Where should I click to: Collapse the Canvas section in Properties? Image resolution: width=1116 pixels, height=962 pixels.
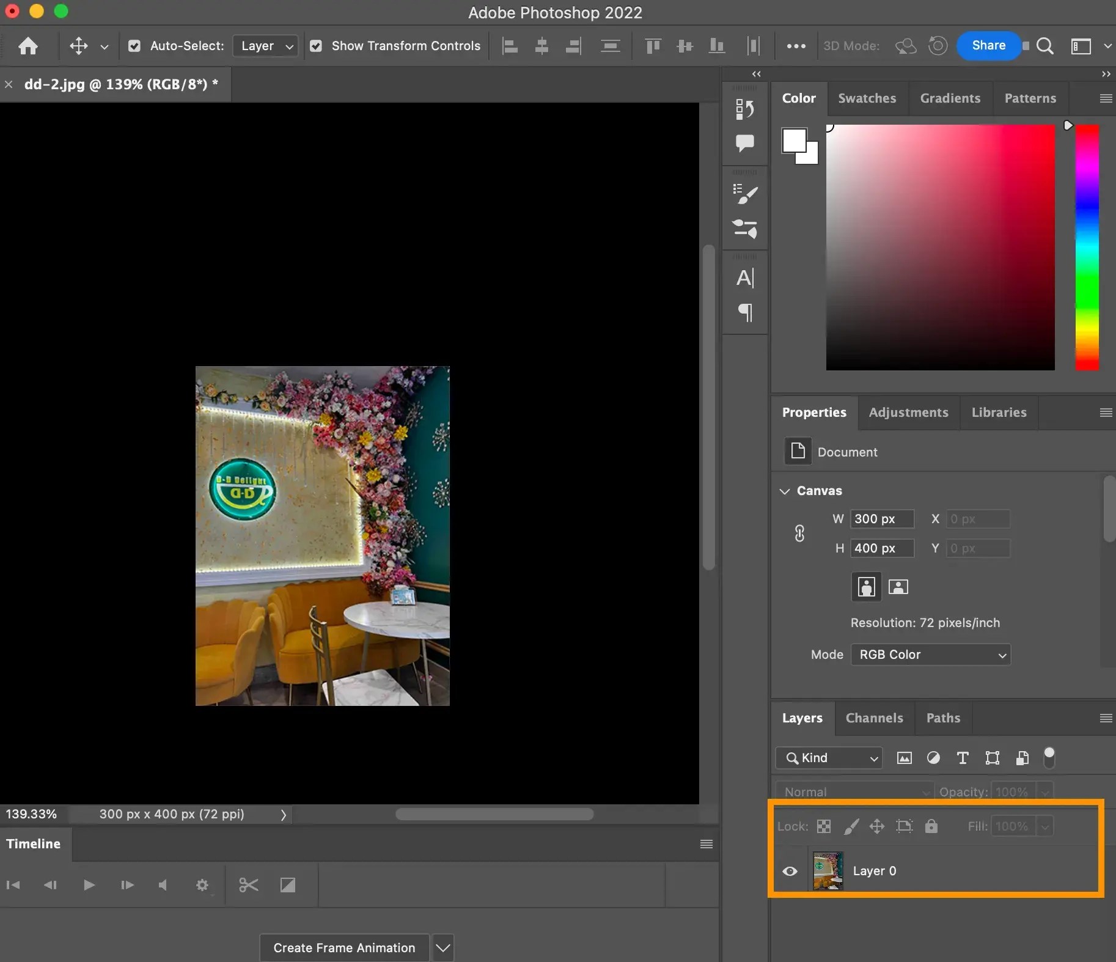(785, 491)
